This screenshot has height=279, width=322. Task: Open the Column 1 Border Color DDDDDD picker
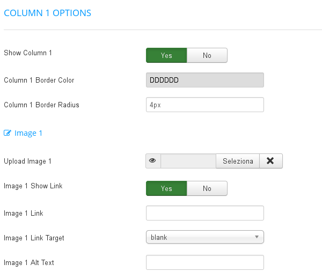(x=205, y=80)
